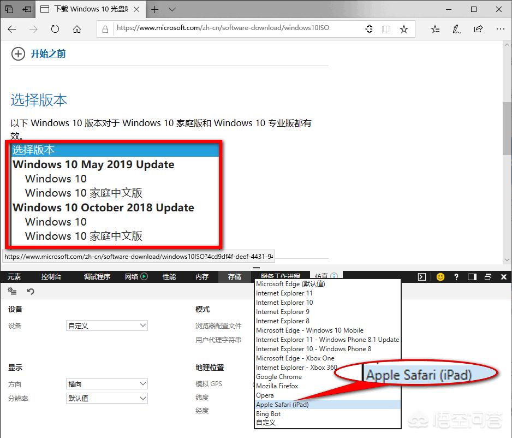This screenshot has width=512, height=438.
Task: Open the 设备 dropdown showing 自定义
Action: click(107, 325)
